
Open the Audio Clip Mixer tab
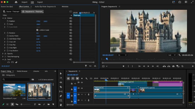click(x=45, y=7)
